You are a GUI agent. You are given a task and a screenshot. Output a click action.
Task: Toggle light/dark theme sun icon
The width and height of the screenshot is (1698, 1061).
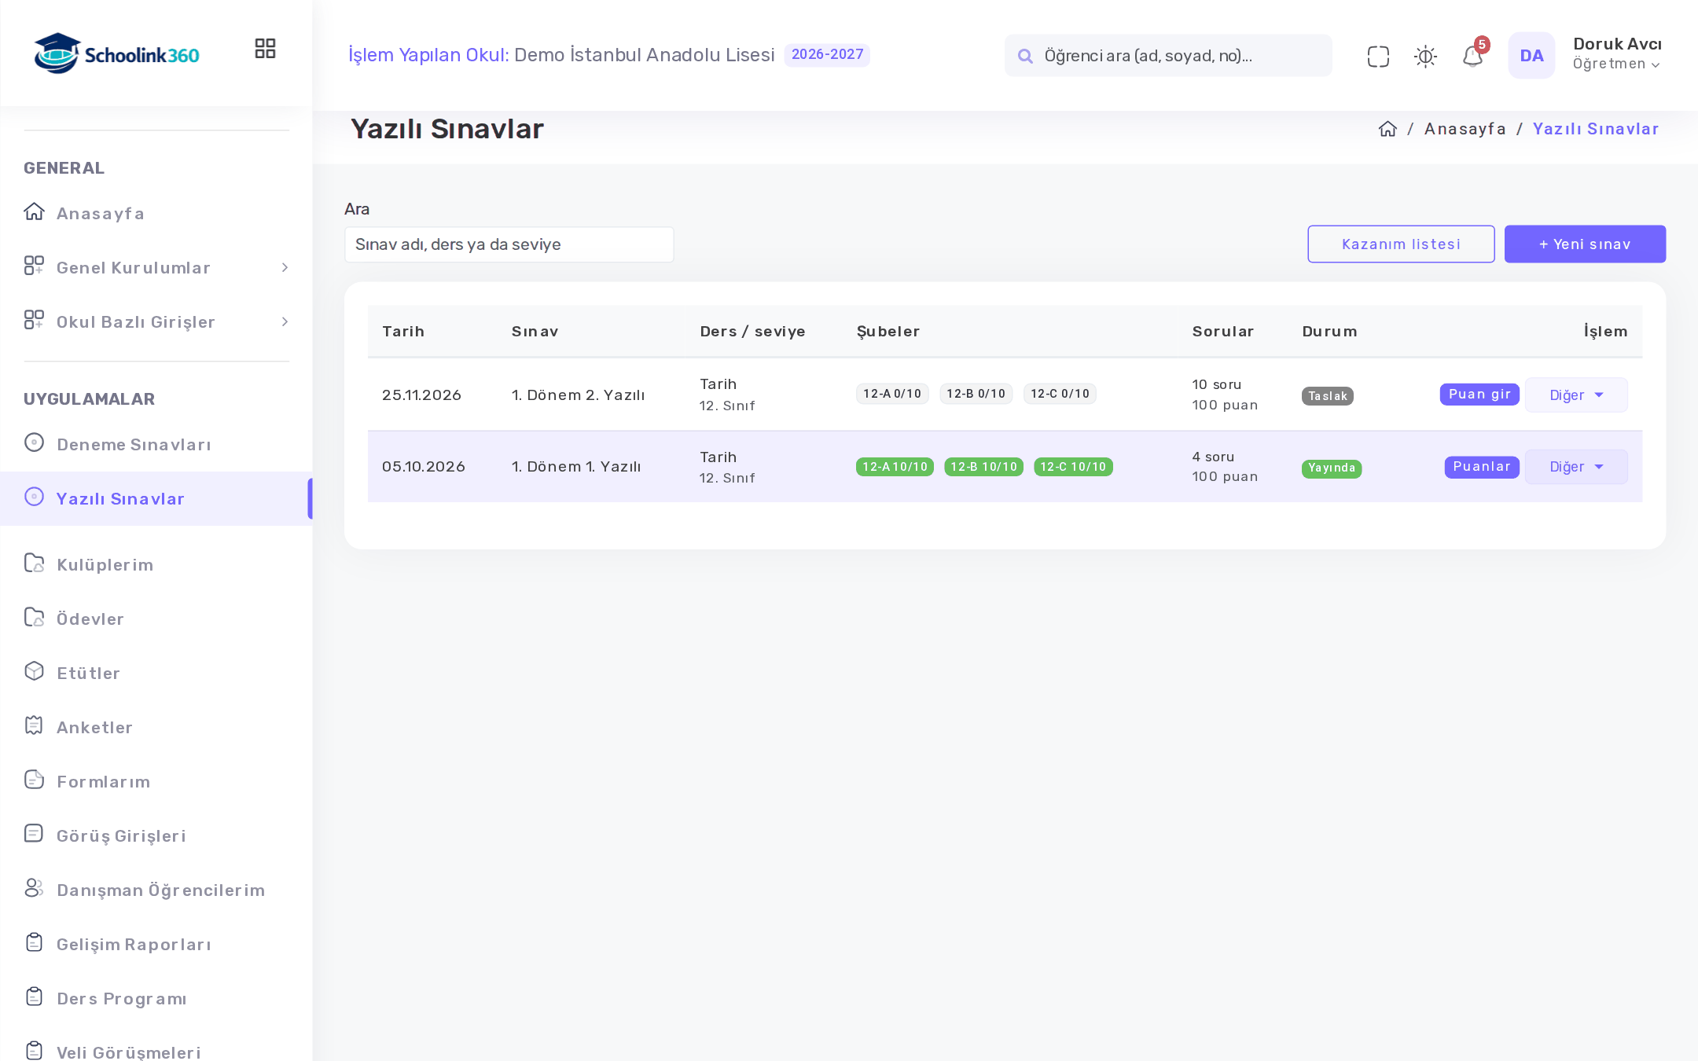[x=1425, y=57]
